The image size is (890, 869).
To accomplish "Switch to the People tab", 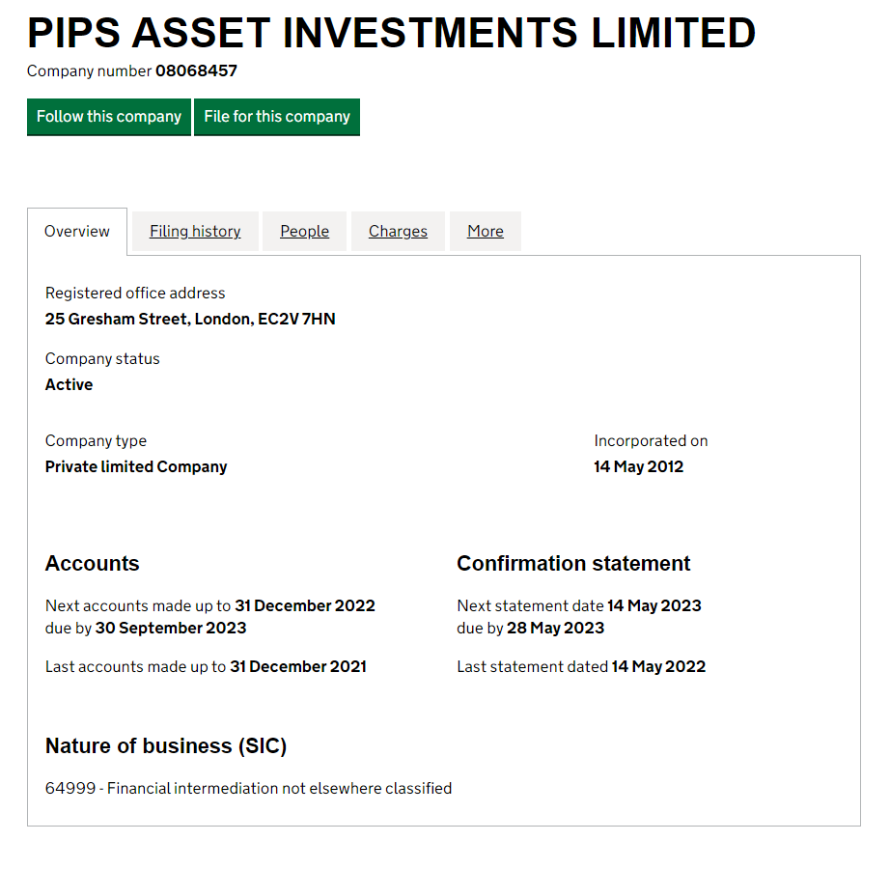I will (304, 232).
